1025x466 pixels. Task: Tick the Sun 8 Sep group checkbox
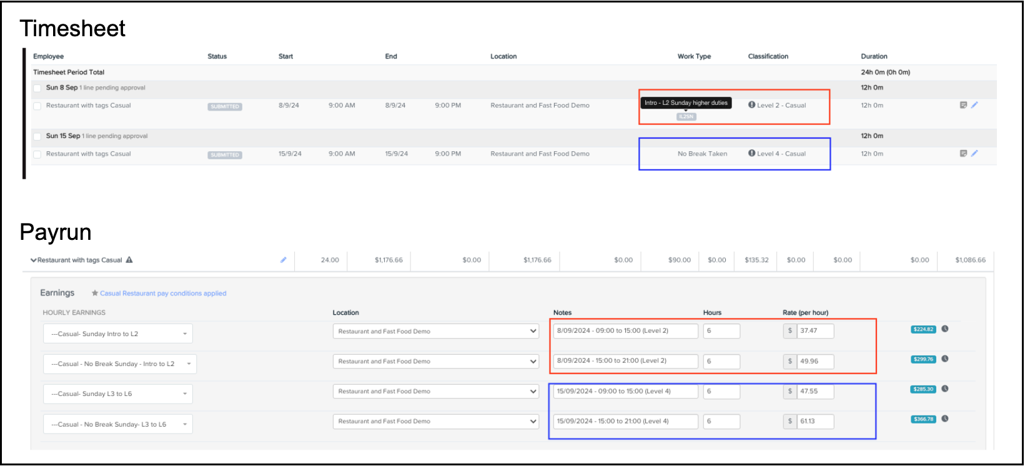tap(37, 88)
